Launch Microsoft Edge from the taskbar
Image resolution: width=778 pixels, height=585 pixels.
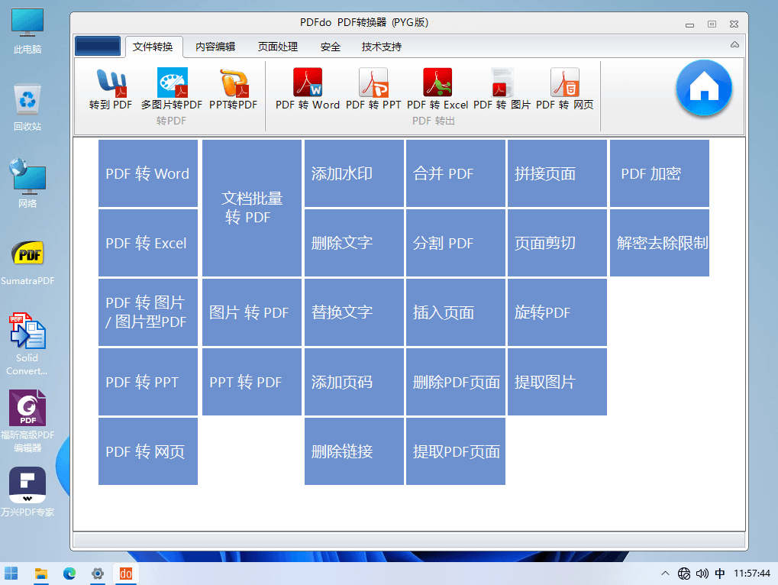69,574
